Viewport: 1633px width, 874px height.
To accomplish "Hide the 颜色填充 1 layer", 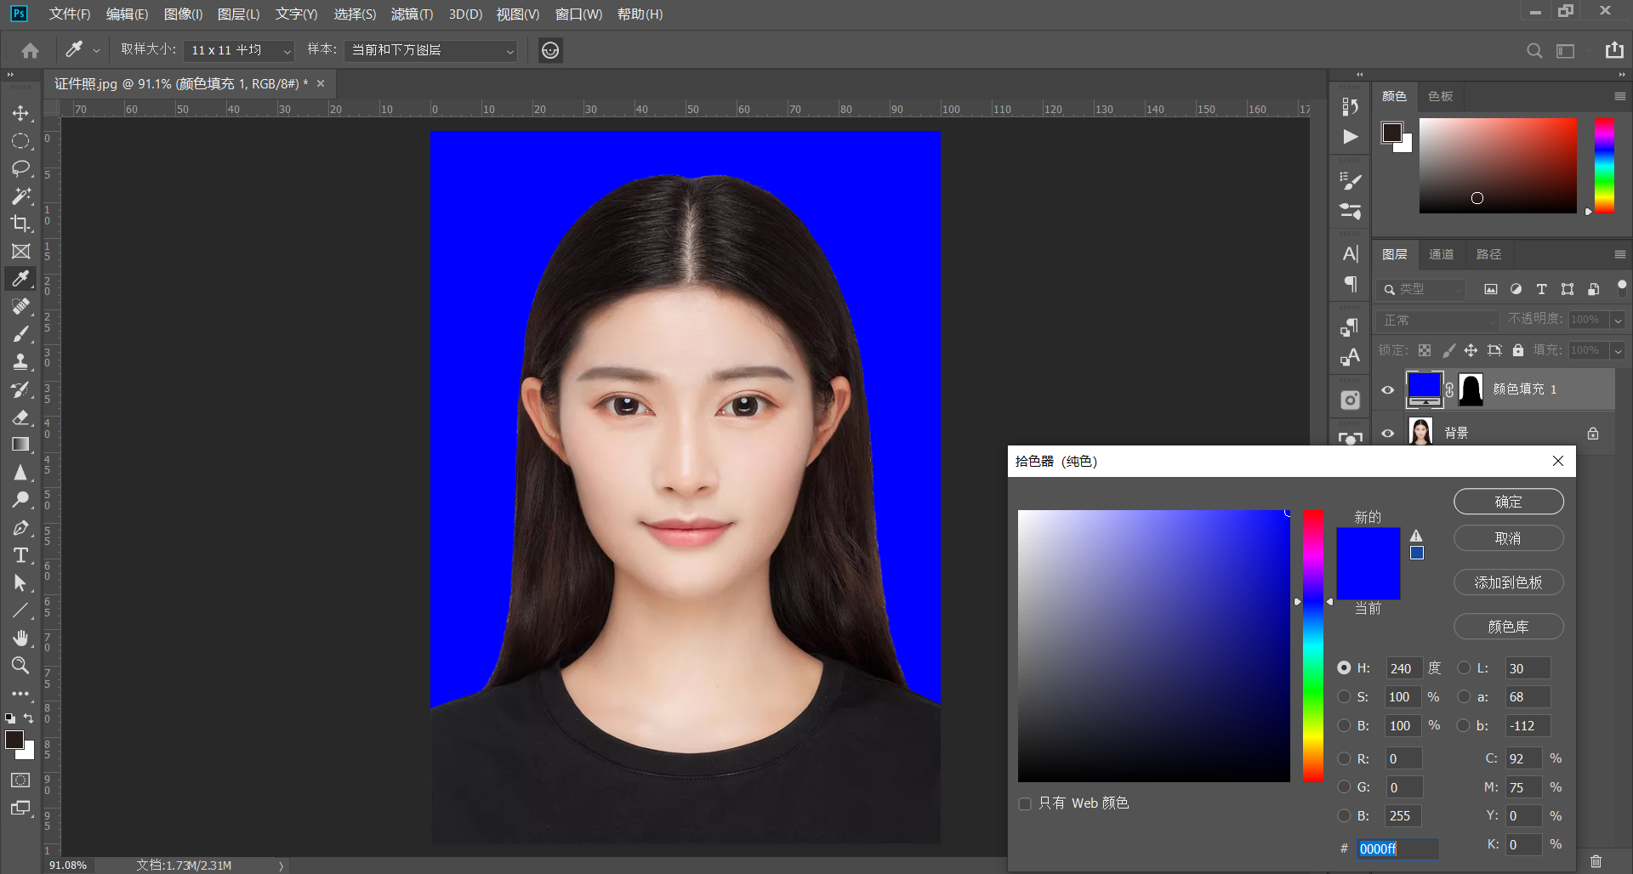I will [x=1388, y=389].
